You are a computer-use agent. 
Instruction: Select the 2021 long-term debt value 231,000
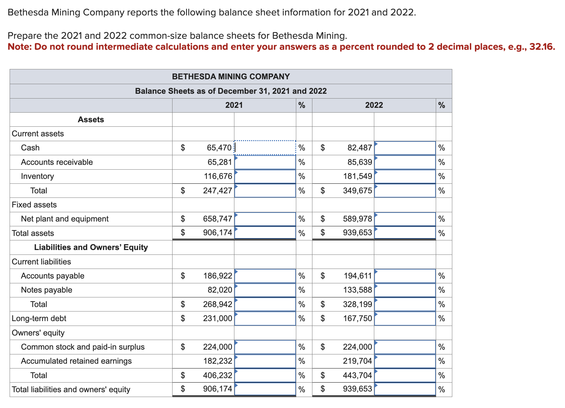coord(218,318)
